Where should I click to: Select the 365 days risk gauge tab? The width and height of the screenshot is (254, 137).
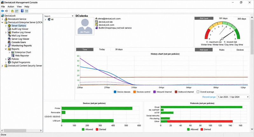pos(242,19)
